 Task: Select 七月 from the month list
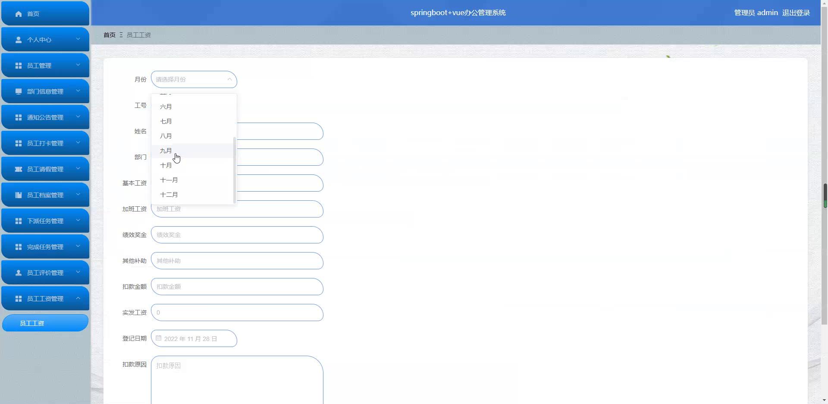192,121
